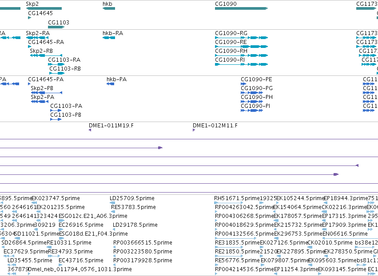Viewport: 378px width, 276px height.
Task: Click transcript hkb-RA
Action: [113, 33]
